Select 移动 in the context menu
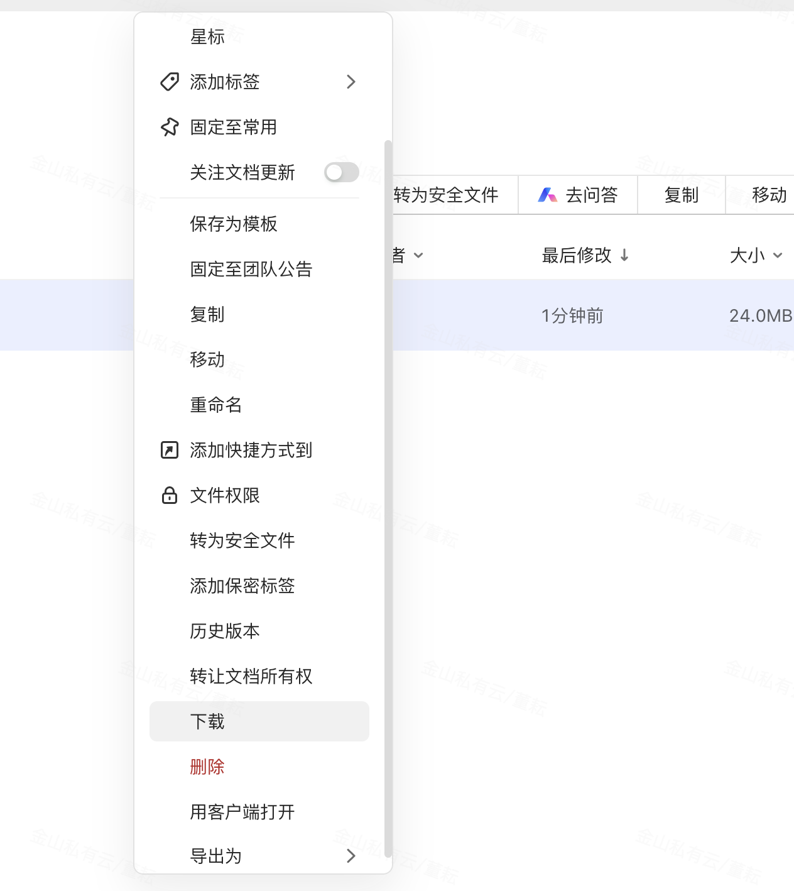Viewport: 794px width, 891px height. click(207, 359)
